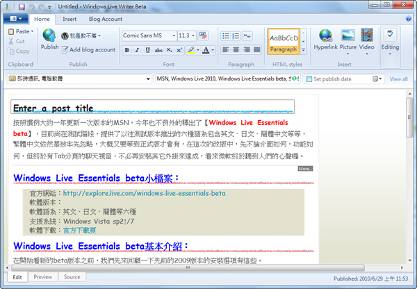Screen dimensions: 417x289
Task: Open highlight color dropdown arrow
Action: 198,50
